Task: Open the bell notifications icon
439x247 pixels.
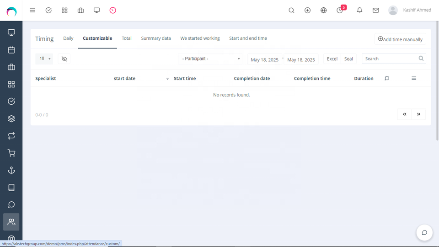Action: (359, 10)
